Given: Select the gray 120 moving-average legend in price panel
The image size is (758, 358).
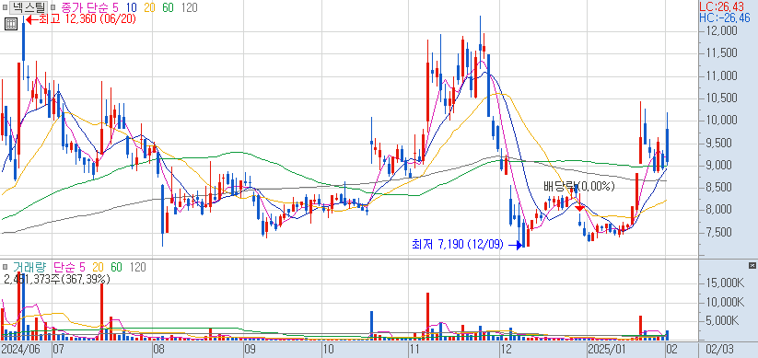Looking at the screenshot, I should coord(190,7).
